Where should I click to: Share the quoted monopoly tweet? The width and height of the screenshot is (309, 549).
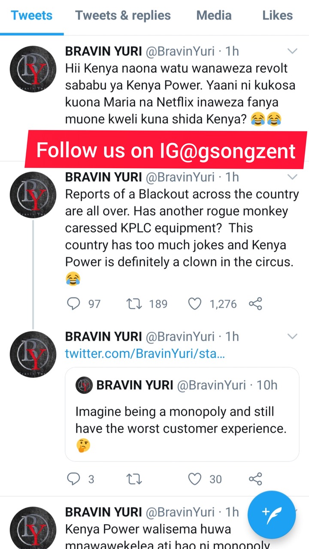pyautogui.click(x=255, y=479)
